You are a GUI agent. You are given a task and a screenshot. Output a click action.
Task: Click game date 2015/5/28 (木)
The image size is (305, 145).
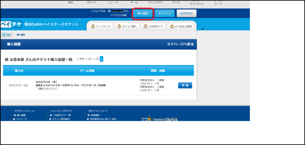(x=46, y=82)
